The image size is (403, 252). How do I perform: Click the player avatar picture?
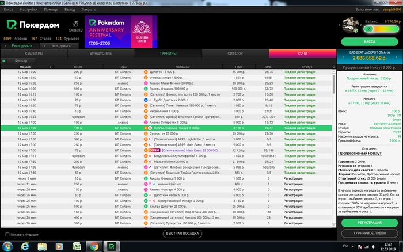[x=350, y=25]
